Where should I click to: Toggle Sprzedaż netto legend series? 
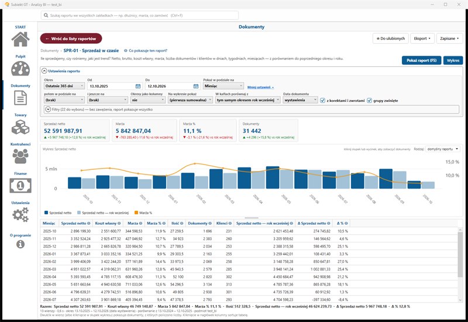click(58, 213)
